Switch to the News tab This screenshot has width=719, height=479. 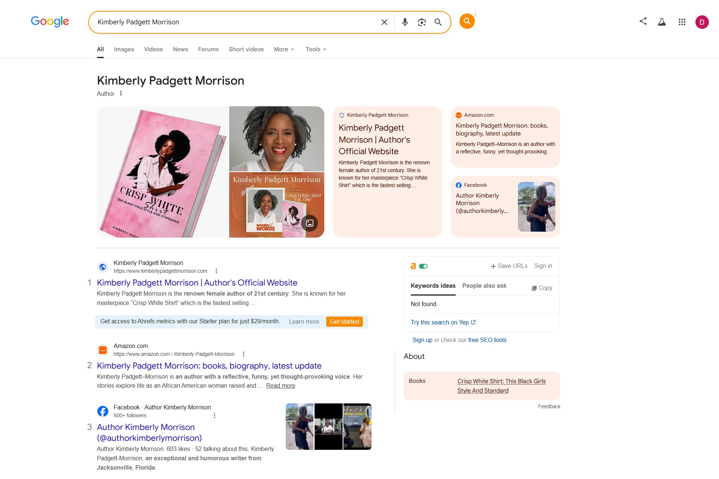pyautogui.click(x=180, y=49)
